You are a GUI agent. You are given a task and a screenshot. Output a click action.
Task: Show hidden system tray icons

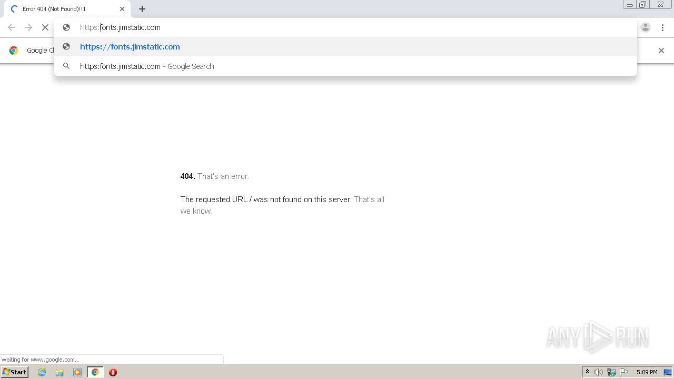587,372
